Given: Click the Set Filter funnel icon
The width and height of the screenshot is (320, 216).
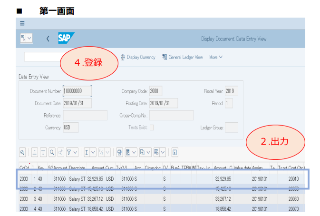Looking at the screenshot, I should point(69,152).
